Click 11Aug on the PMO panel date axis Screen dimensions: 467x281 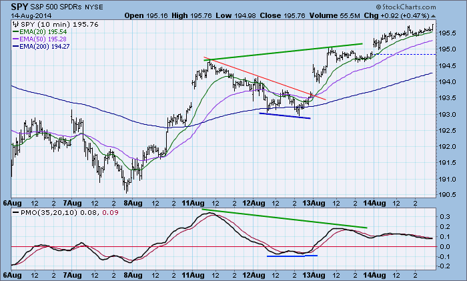click(x=193, y=275)
